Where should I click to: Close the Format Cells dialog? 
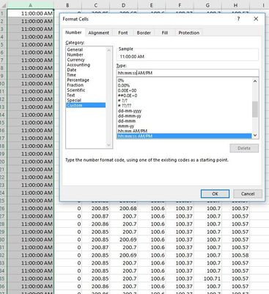tap(256, 19)
